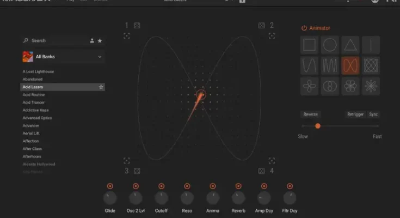The image size is (400, 218).
Task: Select the sine wave animator shape
Action: coord(309,65)
